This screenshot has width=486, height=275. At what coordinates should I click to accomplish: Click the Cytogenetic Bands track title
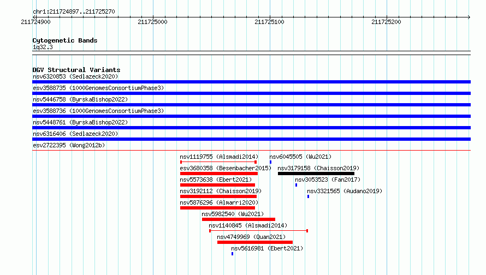tap(65, 40)
